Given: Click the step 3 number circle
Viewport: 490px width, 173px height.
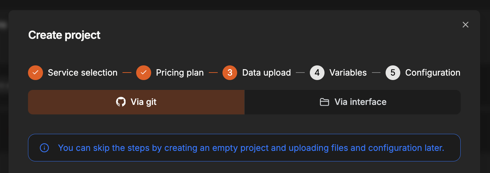Looking at the screenshot, I should click(230, 73).
